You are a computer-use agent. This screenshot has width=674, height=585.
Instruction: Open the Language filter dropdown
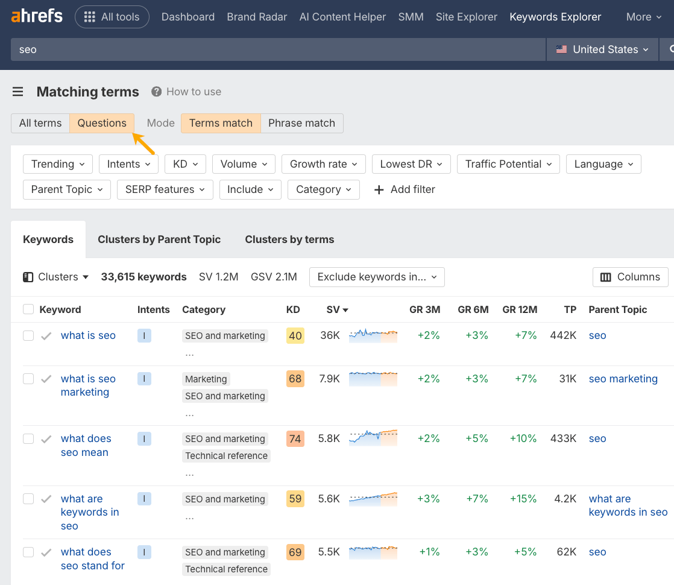[x=603, y=164]
